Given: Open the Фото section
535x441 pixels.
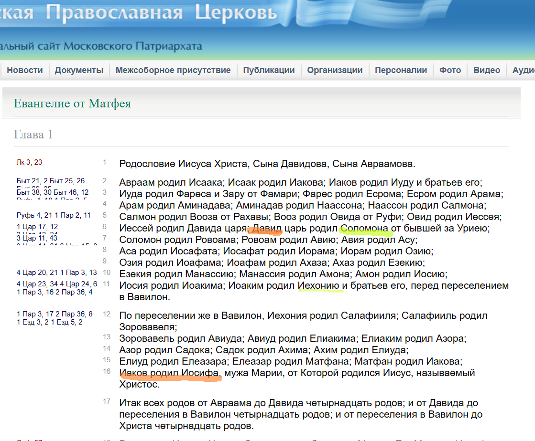Looking at the screenshot, I should click(449, 70).
